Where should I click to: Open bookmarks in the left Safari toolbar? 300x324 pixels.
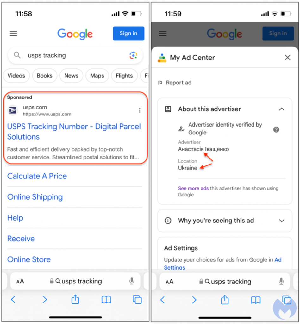tap(106, 300)
